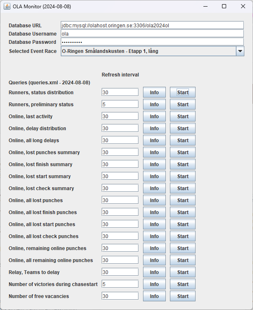Click refresh interval field for Online, lost punches summary
Image resolution: width=253 pixels, height=310 pixels.
tap(120, 153)
